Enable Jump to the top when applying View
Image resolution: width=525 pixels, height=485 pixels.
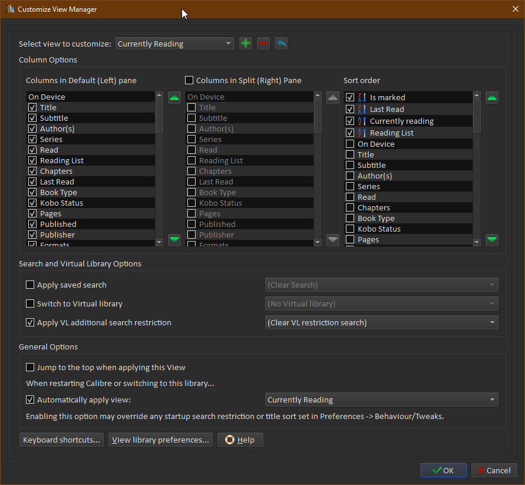(30, 368)
